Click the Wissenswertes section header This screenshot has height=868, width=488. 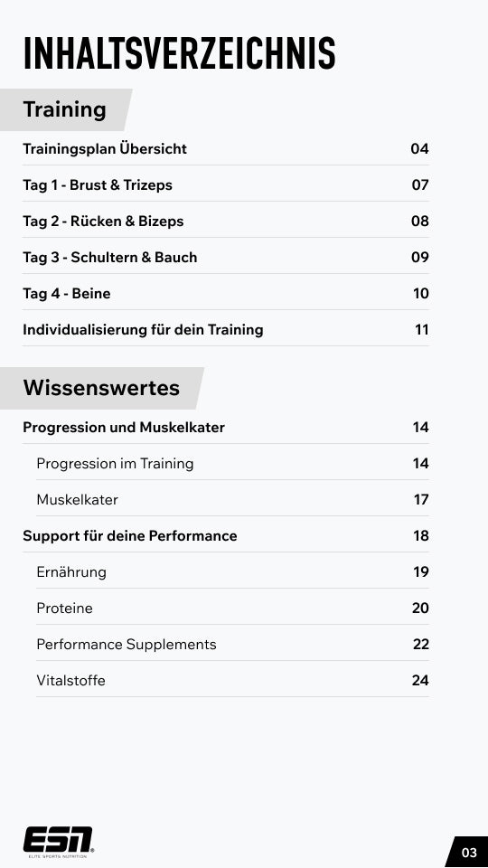(x=101, y=388)
